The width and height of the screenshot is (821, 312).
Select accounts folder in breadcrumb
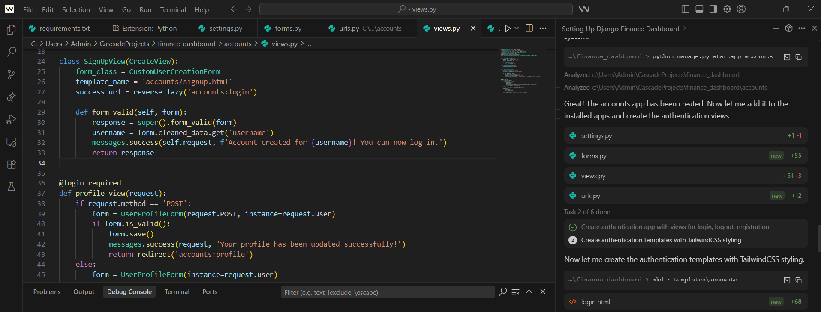(238, 44)
